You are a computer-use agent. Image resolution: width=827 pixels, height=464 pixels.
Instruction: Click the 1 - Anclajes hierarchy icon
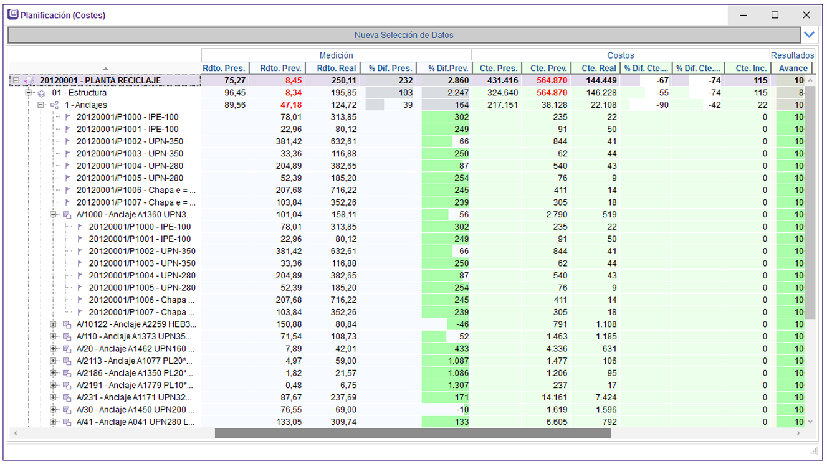pos(54,105)
